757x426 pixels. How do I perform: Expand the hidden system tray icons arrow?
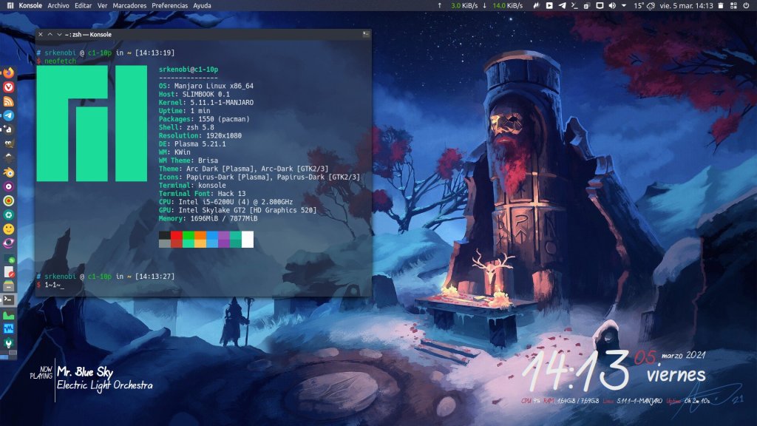[624, 5]
